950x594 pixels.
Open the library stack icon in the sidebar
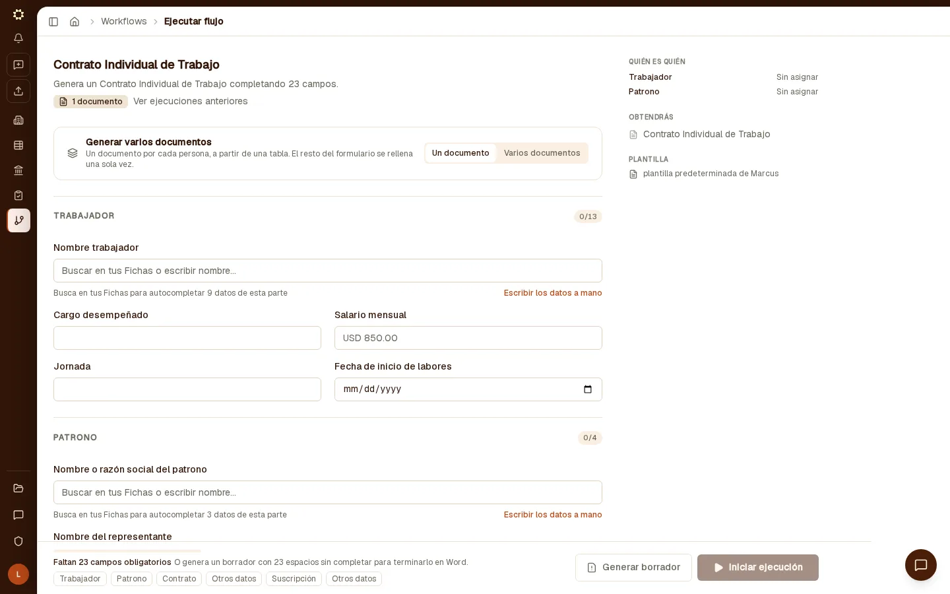[x=18, y=120]
